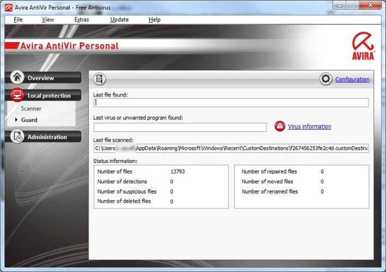Open the Guard sub-item

(x=29, y=120)
